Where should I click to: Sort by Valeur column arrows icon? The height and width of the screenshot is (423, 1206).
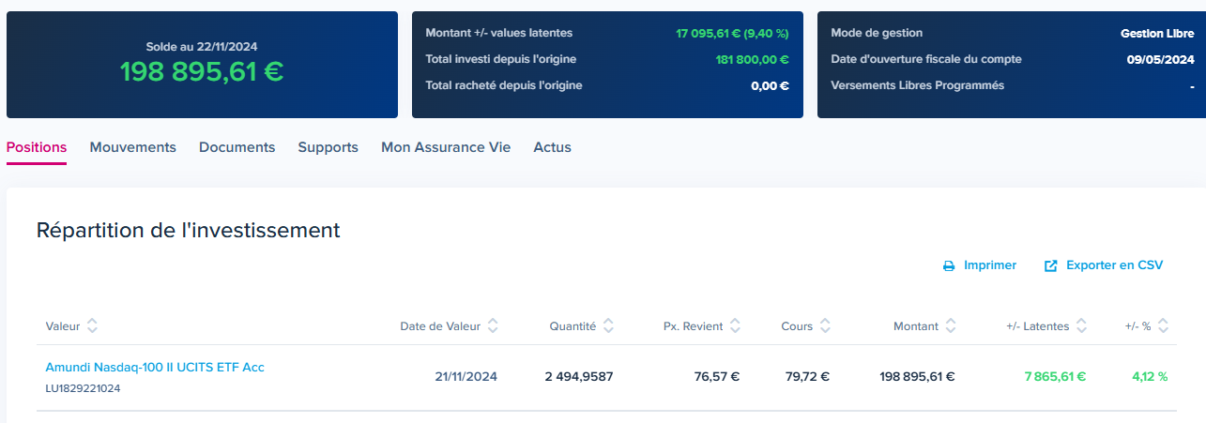coord(92,326)
